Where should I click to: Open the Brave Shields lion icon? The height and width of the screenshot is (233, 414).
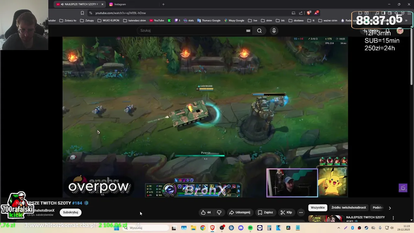tap(309, 13)
